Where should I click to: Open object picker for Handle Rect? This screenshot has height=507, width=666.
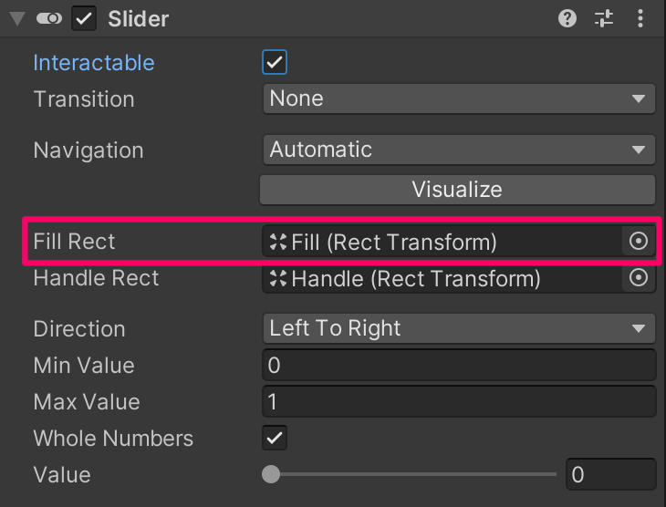tap(639, 278)
